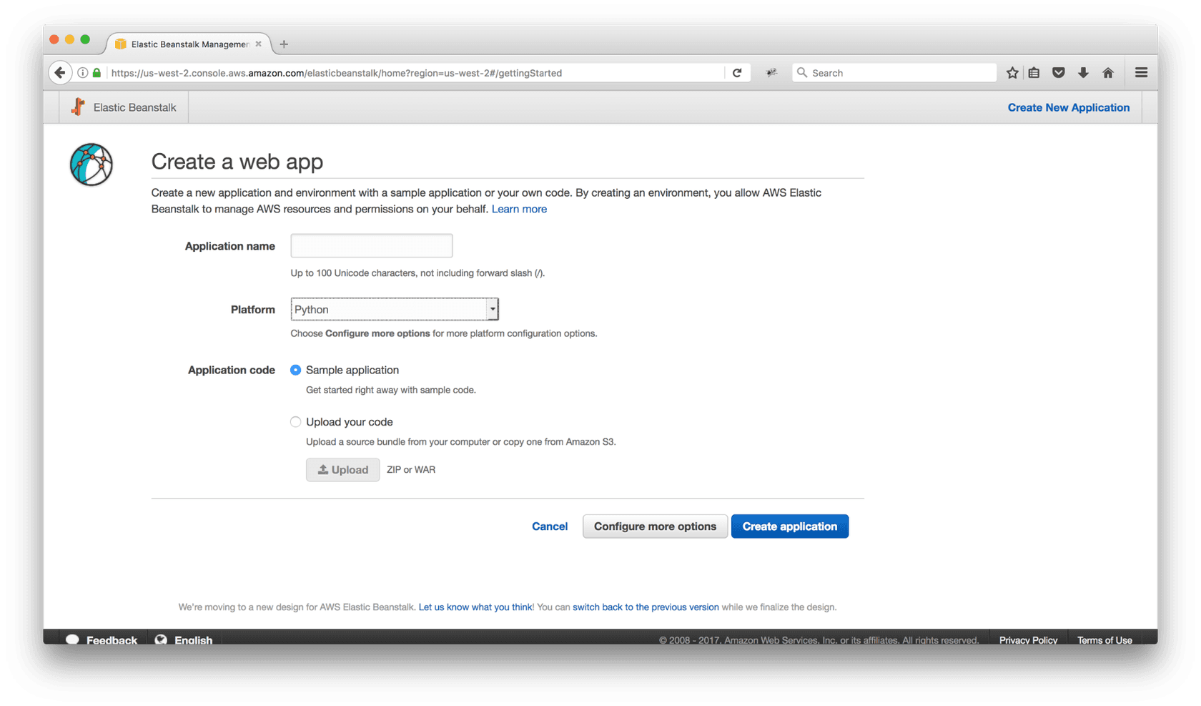1201x706 pixels.
Task: Open the Privacy Policy footer link
Action: 1028,640
